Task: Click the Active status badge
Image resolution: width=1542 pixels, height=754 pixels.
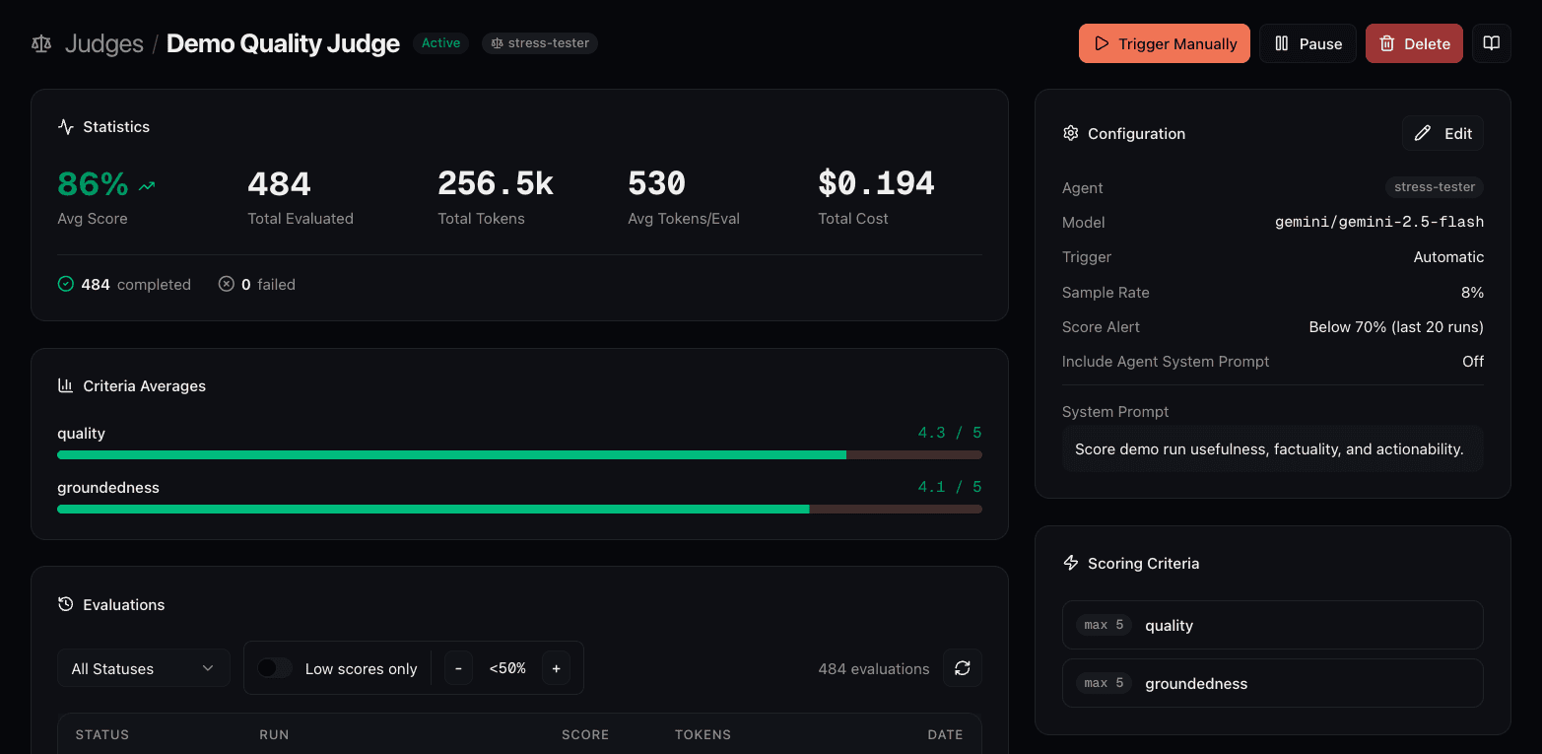Action: [x=440, y=43]
